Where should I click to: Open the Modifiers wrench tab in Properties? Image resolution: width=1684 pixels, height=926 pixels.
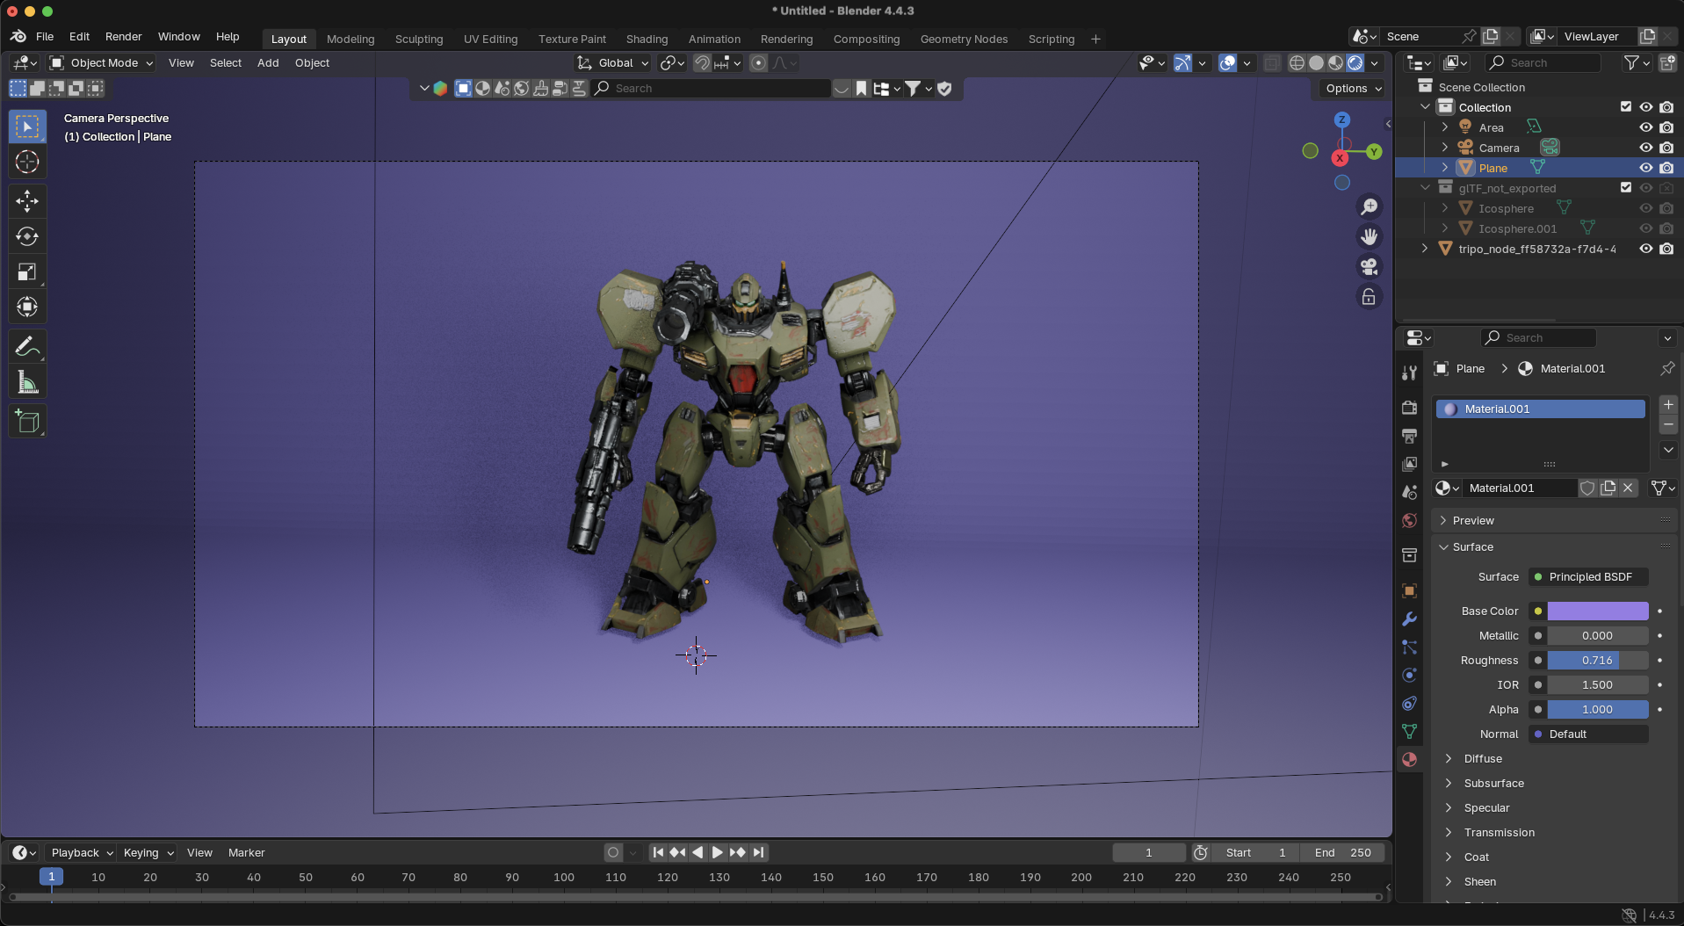click(1409, 619)
